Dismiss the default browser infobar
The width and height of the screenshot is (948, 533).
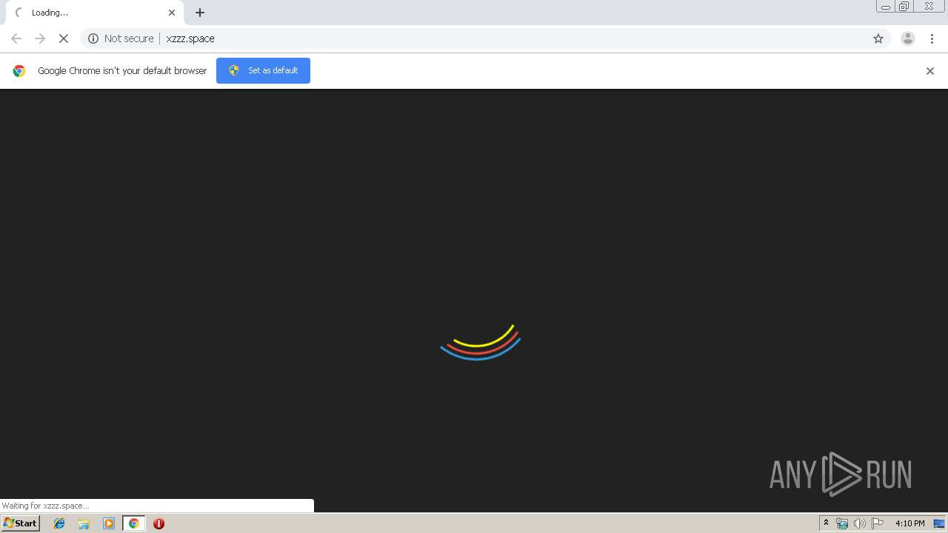[930, 71]
